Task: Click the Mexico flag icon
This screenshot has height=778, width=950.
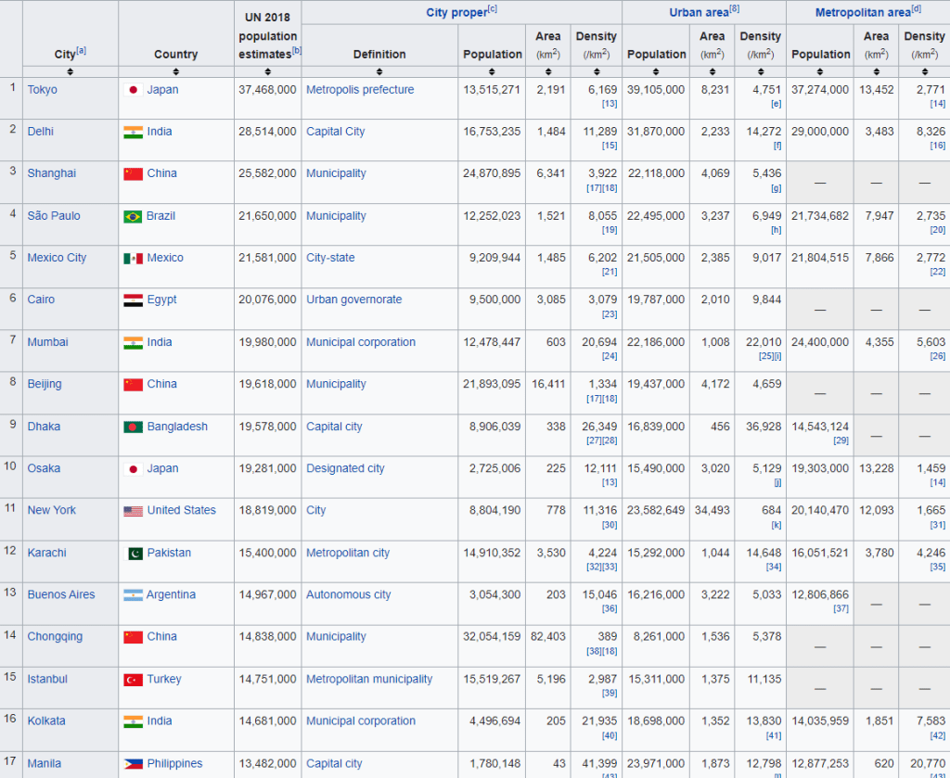Action: (133, 259)
